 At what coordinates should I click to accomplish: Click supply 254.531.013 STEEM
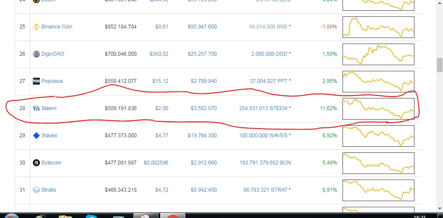(263, 108)
